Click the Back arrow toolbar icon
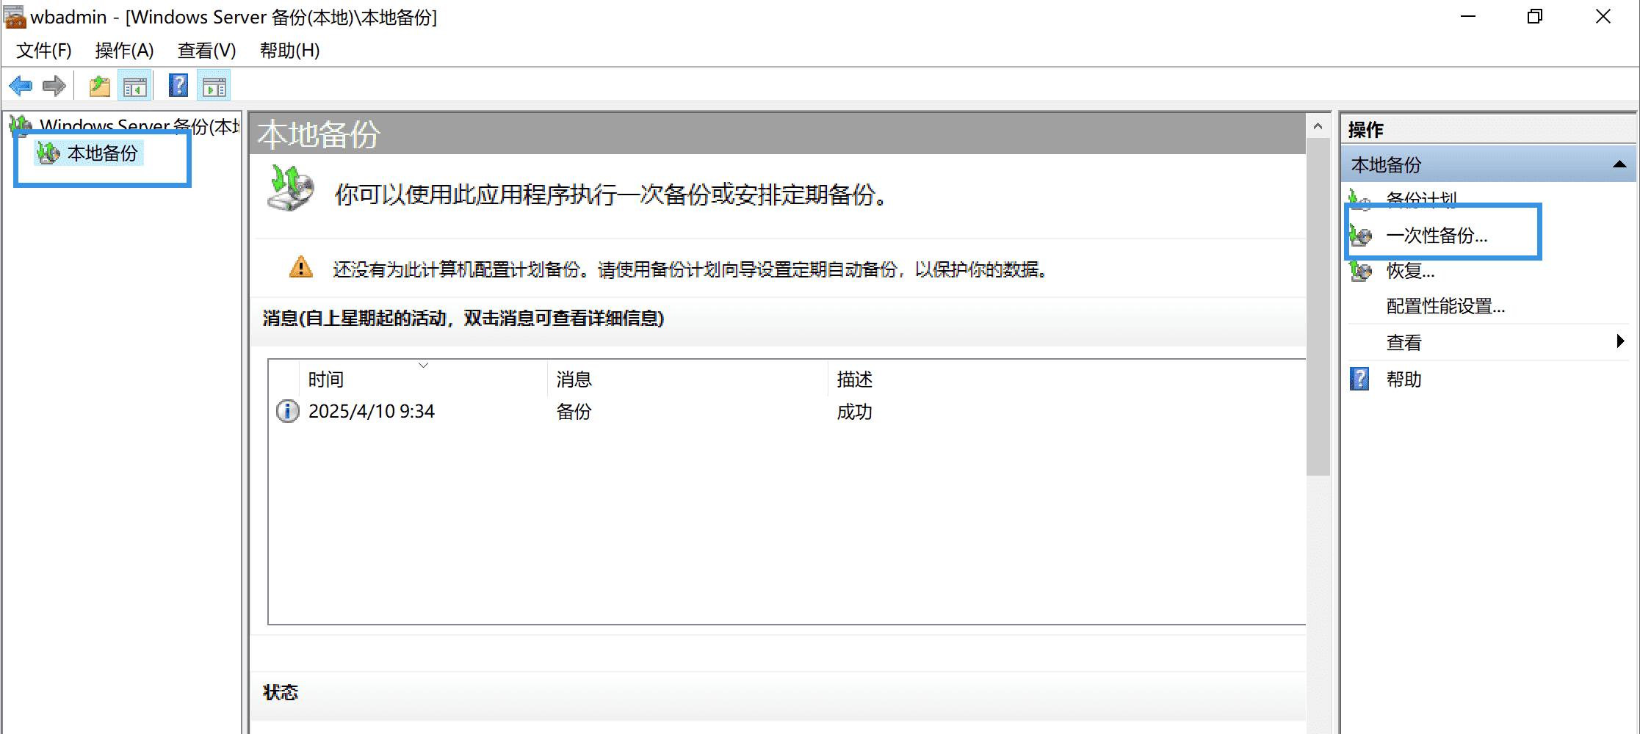Viewport: 1640px width, 734px height. tap(21, 87)
